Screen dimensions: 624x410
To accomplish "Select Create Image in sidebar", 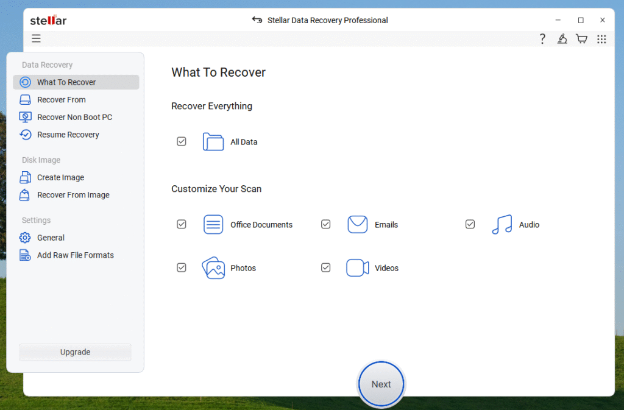I will [60, 177].
